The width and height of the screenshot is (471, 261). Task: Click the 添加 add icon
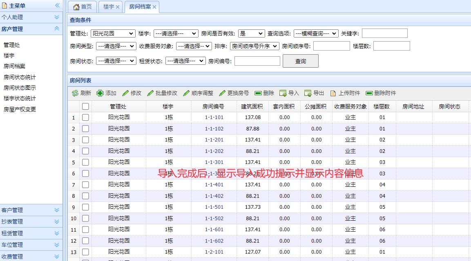tap(100, 93)
